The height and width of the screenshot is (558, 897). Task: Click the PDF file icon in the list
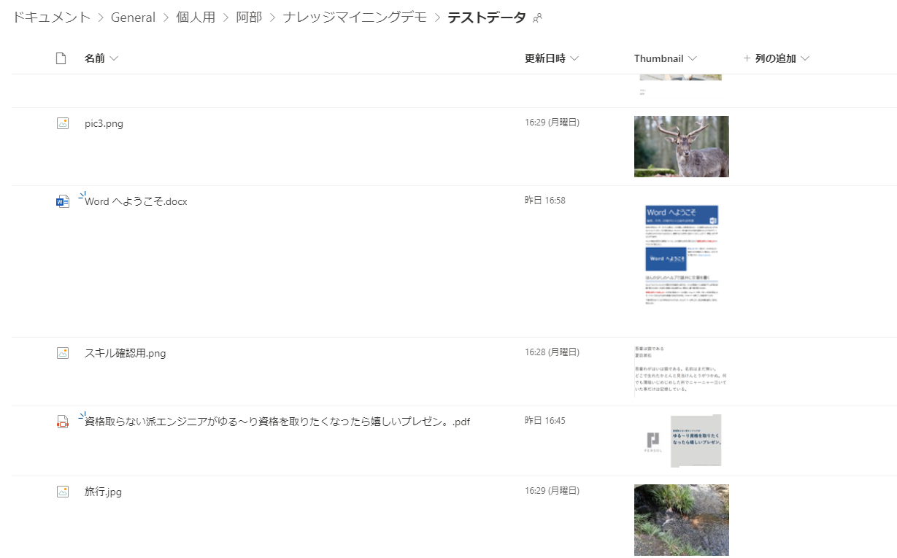[x=63, y=422]
